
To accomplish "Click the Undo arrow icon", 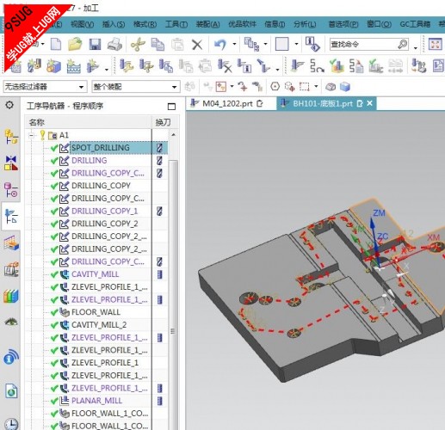I will pyautogui.click(x=220, y=45).
